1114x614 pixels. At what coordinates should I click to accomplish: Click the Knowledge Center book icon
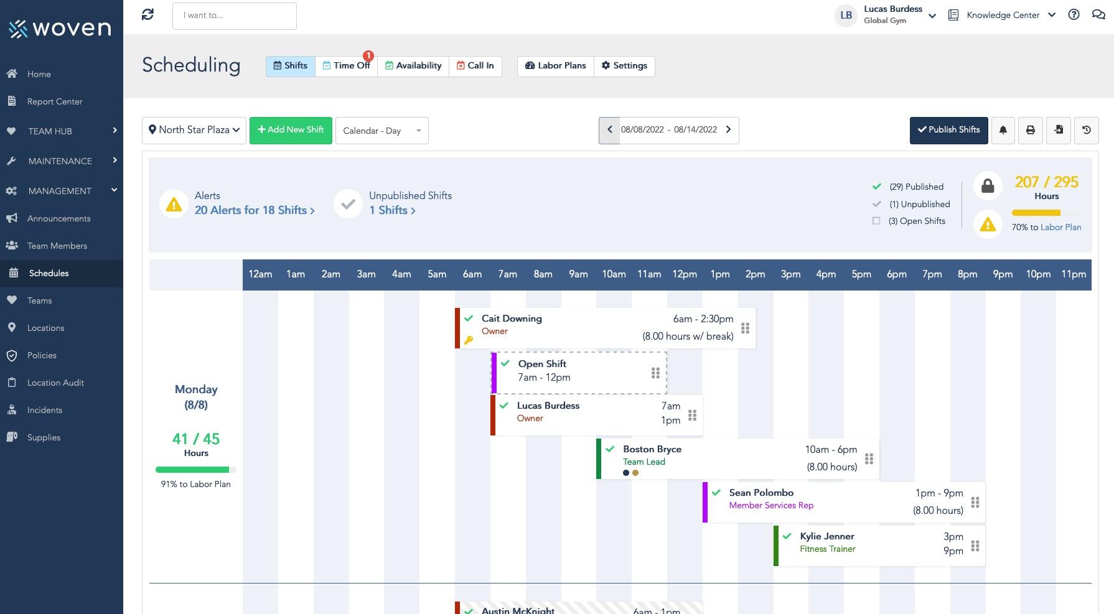[953, 15]
